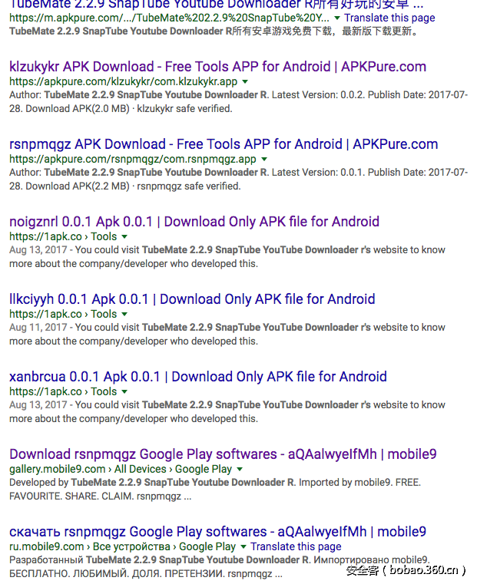
Task: Open the klzukykr APK Download result
Action: [217, 67]
